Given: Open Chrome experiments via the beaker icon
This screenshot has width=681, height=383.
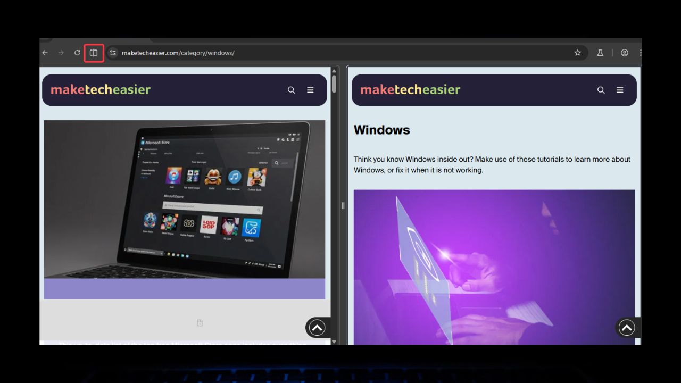Looking at the screenshot, I should [x=600, y=53].
